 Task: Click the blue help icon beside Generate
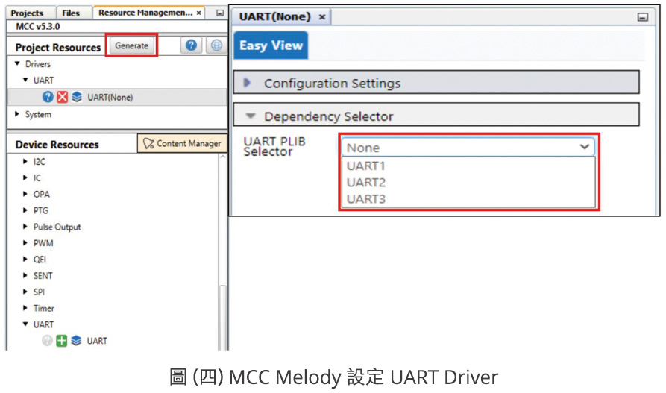(x=192, y=46)
